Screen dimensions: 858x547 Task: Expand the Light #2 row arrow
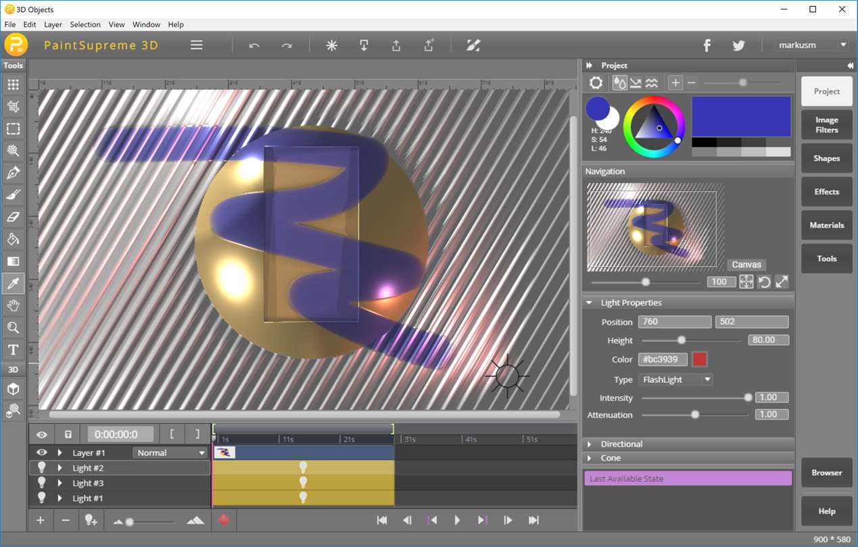click(59, 467)
